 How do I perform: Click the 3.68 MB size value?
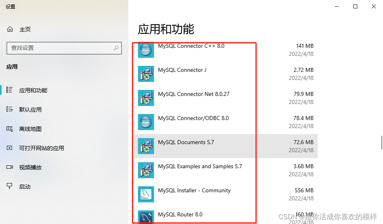(303, 166)
